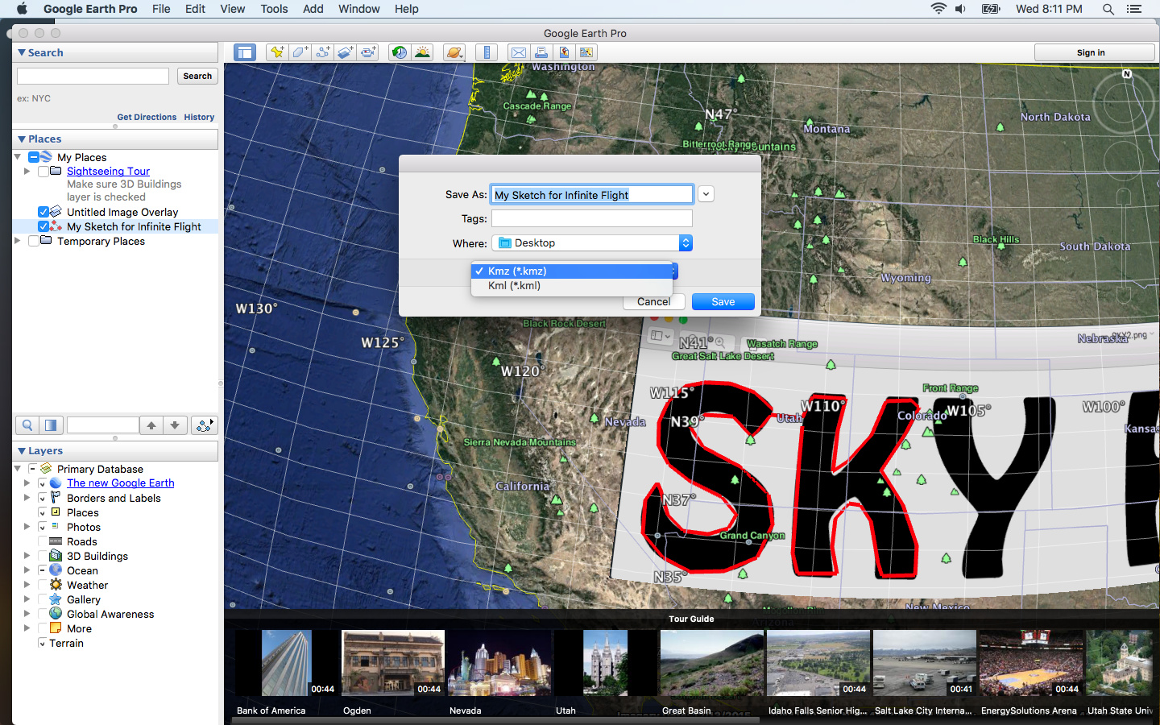This screenshot has height=725, width=1160.
Task: Collapse the Places panel header
Action: pyautogui.click(x=22, y=139)
